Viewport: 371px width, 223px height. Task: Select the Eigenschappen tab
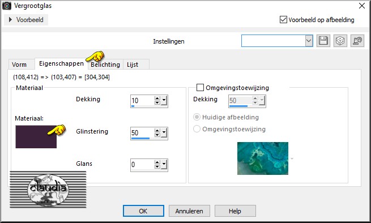click(61, 63)
